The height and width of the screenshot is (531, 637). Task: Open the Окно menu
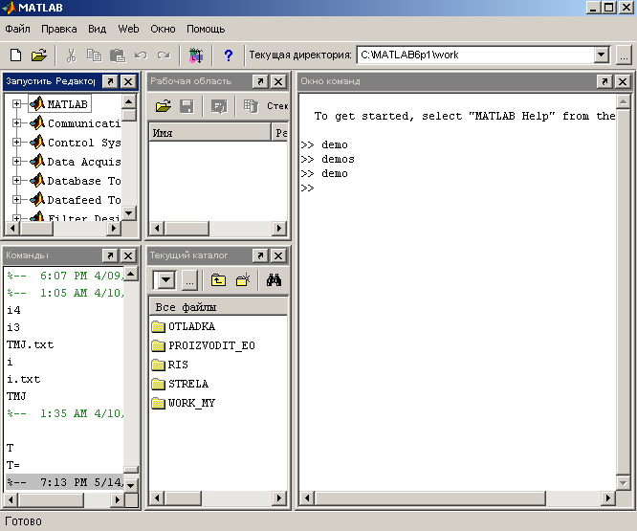coord(163,29)
